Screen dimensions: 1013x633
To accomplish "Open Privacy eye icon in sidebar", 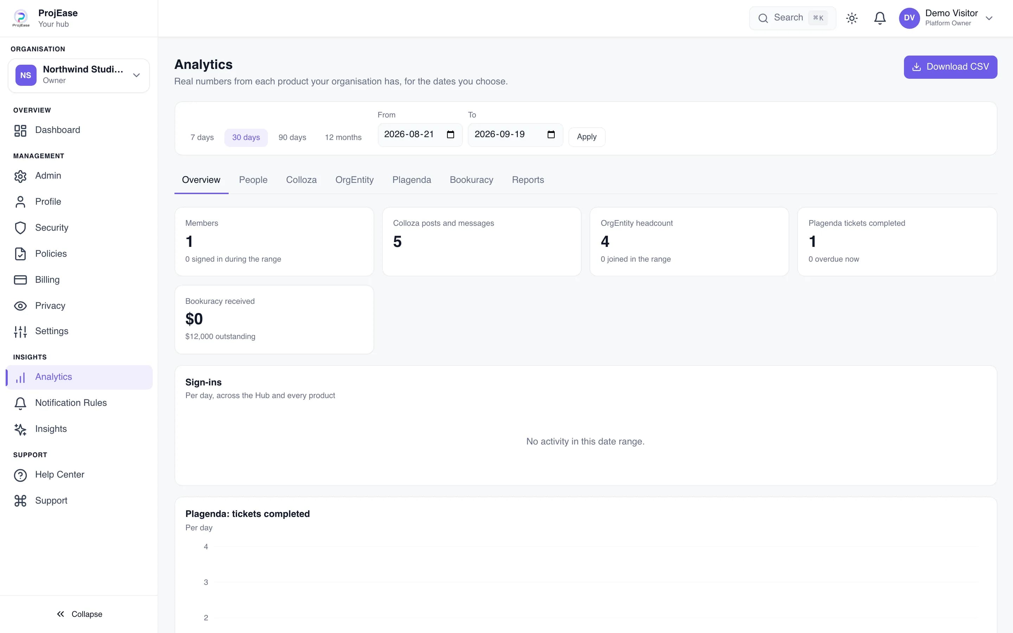I will 20,306.
